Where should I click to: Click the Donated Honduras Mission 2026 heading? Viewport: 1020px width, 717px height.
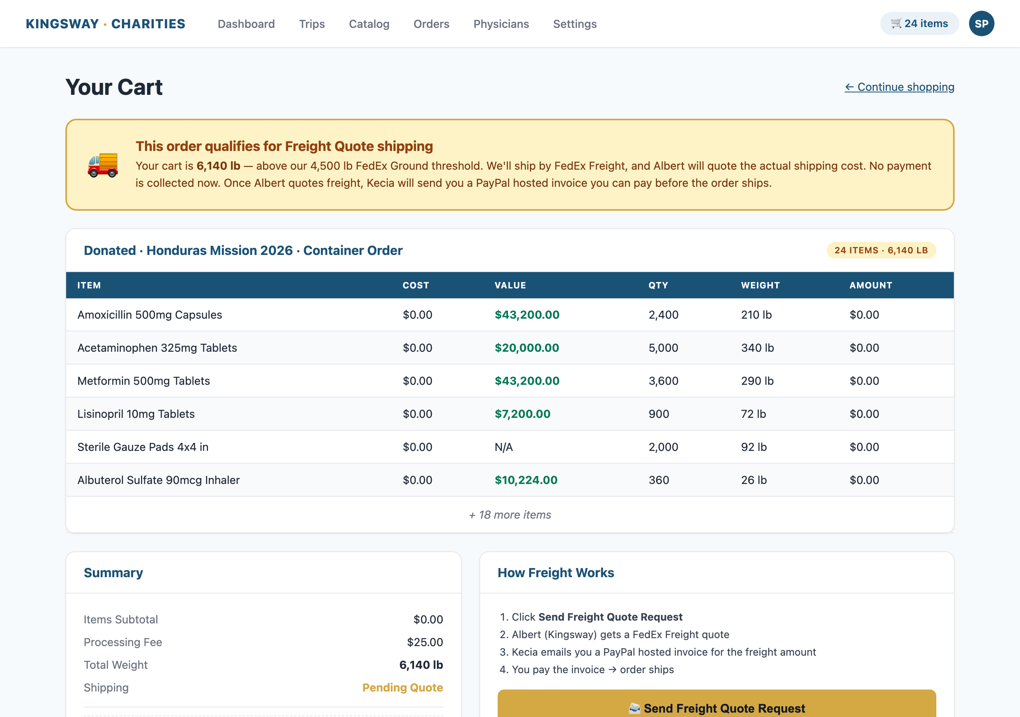pos(243,250)
